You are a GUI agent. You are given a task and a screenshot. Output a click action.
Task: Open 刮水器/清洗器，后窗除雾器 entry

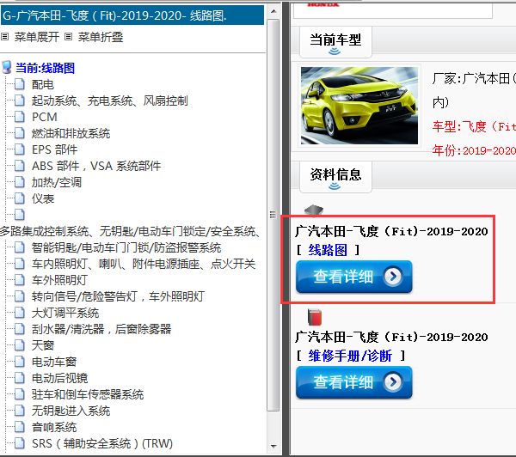tap(101, 329)
